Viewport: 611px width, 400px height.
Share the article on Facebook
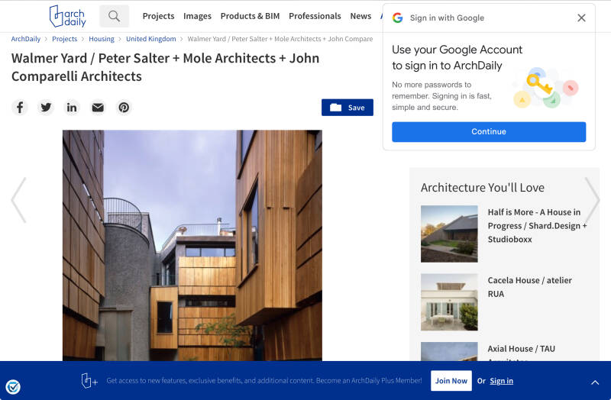pyautogui.click(x=20, y=107)
